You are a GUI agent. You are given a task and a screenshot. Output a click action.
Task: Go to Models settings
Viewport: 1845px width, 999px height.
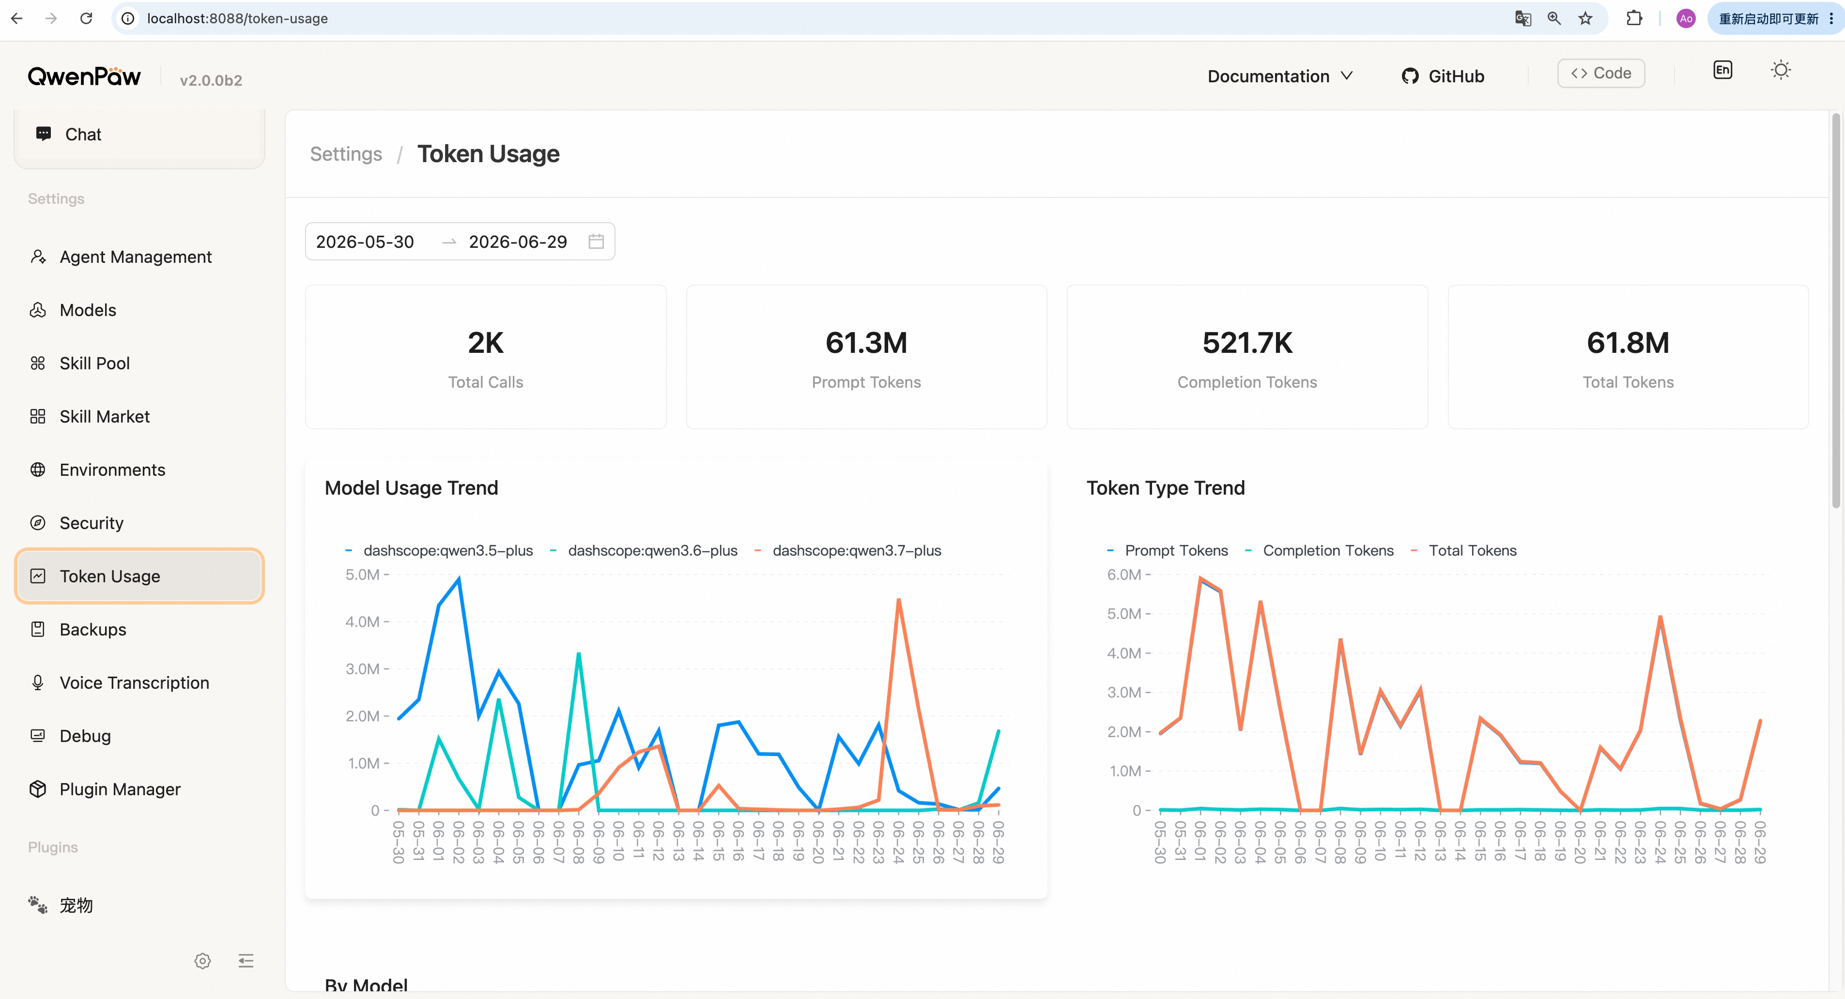tap(139, 310)
